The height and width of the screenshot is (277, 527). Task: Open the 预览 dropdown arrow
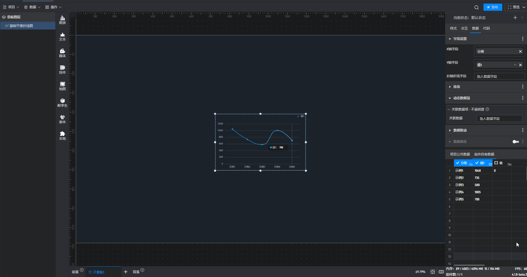(524, 7)
